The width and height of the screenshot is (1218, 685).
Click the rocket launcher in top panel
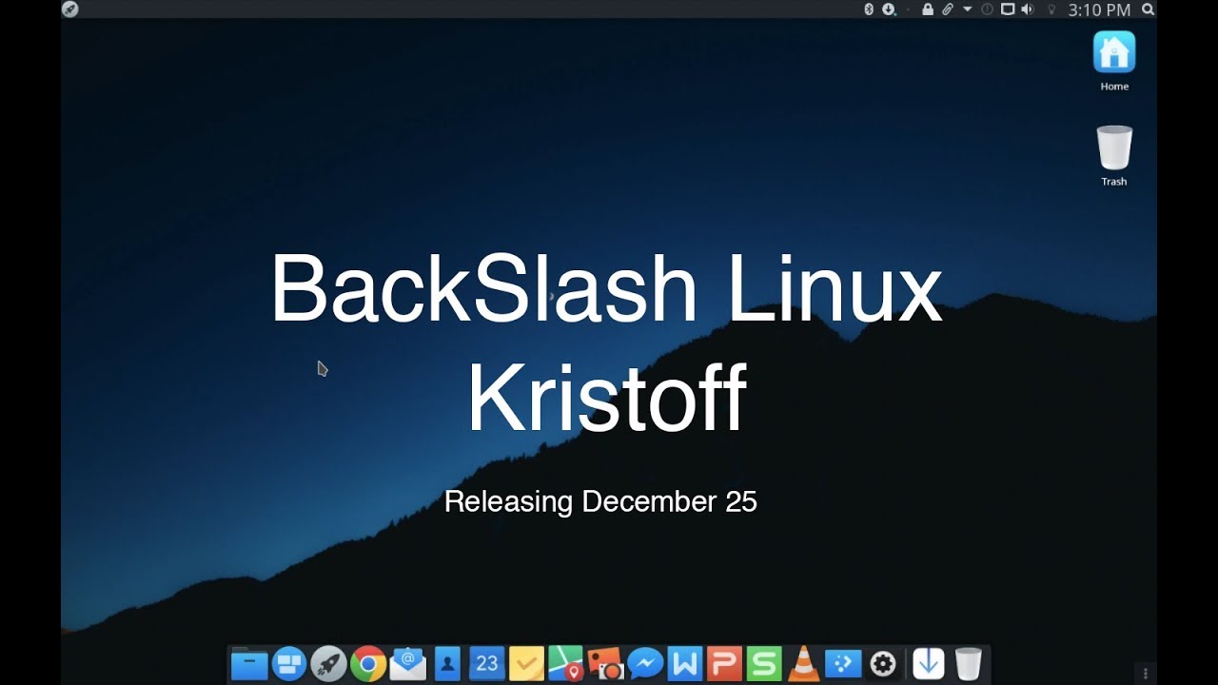[69, 10]
